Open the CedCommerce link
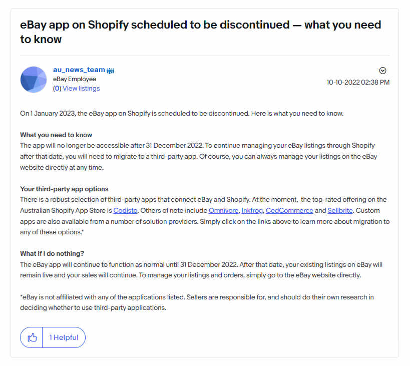 pyautogui.click(x=289, y=210)
